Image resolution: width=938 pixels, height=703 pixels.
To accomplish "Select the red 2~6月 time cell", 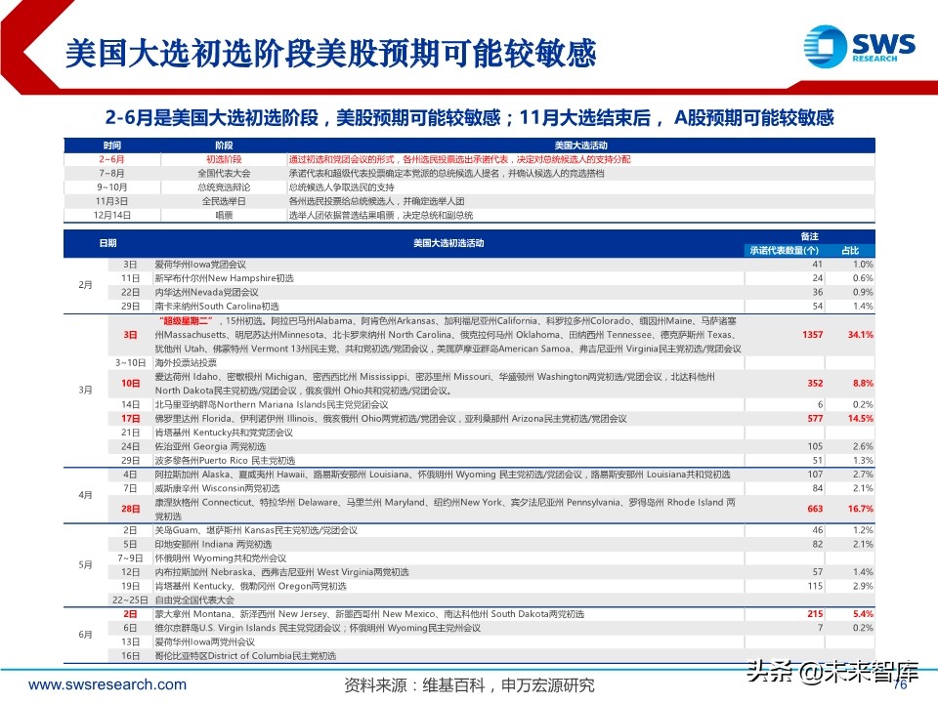I will point(111,159).
